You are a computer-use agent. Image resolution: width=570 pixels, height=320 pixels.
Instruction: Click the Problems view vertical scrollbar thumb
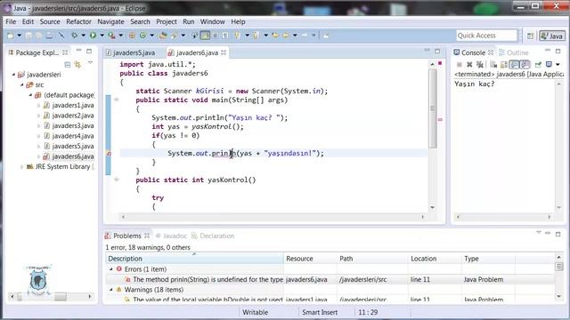tap(559, 267)
